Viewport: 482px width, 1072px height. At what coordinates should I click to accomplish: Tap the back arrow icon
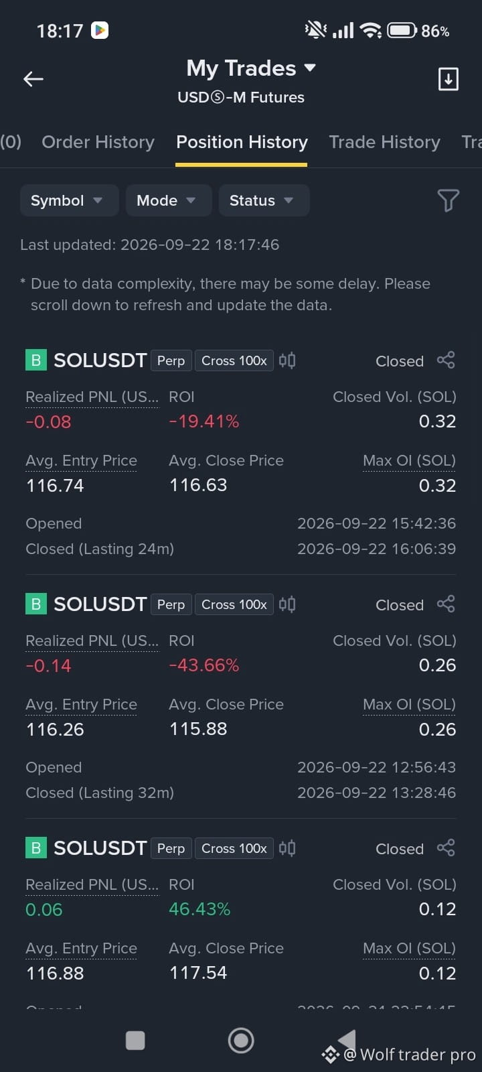33,79
